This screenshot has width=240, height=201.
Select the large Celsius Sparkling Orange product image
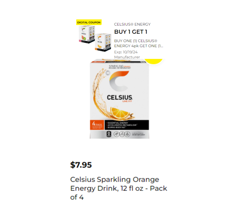[x=119, y=99]
